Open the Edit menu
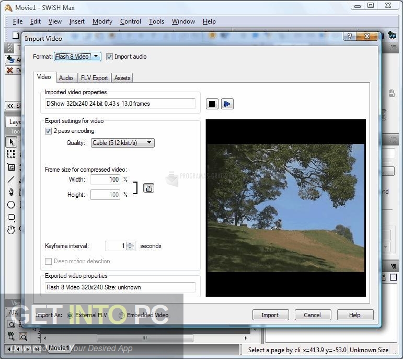The image size is (403, 359). [x=36, y=21]
